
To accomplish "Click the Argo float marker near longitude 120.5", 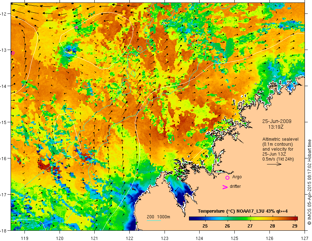I will 77,27.
